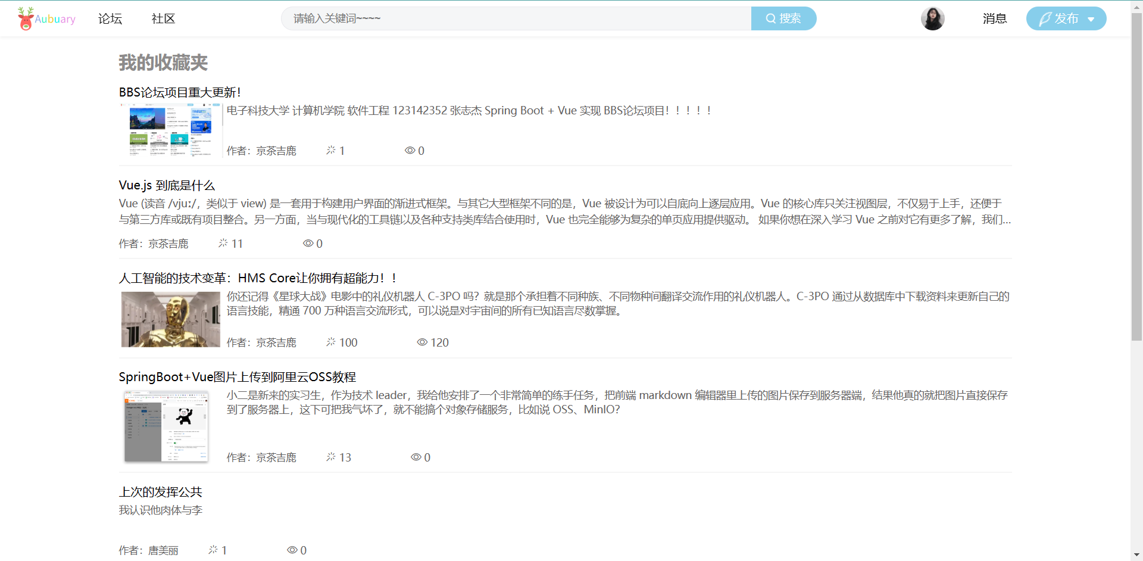The image size is (1143, 561).
Task: Click the view count eye on HMS Core post
Action: click(422, 342)
